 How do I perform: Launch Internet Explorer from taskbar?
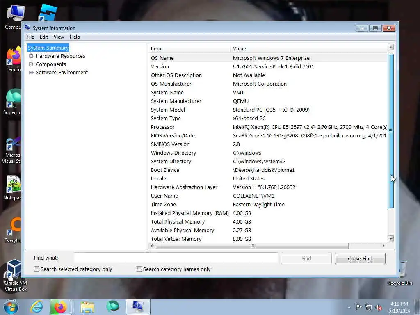pos(37,307)
